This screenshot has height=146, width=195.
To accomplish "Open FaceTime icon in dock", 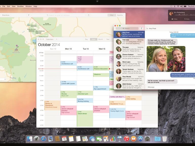I will (x=99, y=139).
